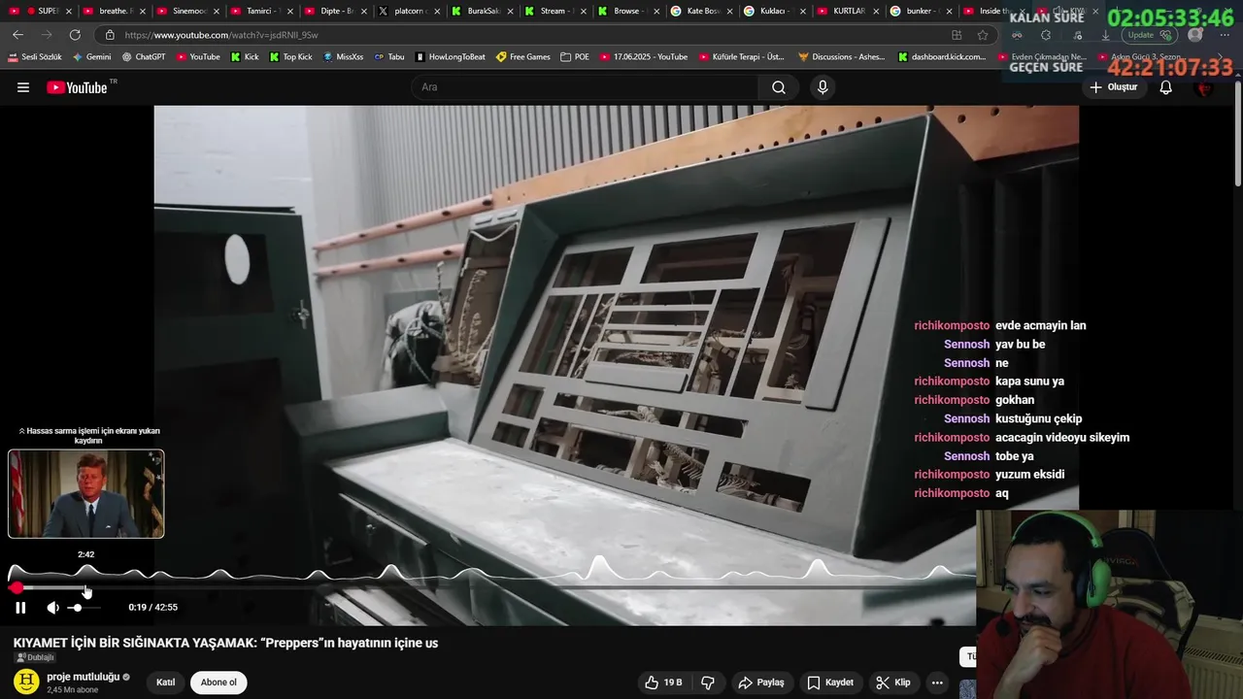This screenshot has height=699, width=1243.
Task: Click the search magnifier button
Action: click(779, 87)
